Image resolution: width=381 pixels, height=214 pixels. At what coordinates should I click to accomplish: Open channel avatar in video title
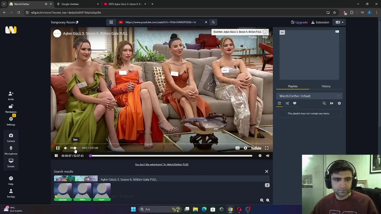tap(57, 34)
